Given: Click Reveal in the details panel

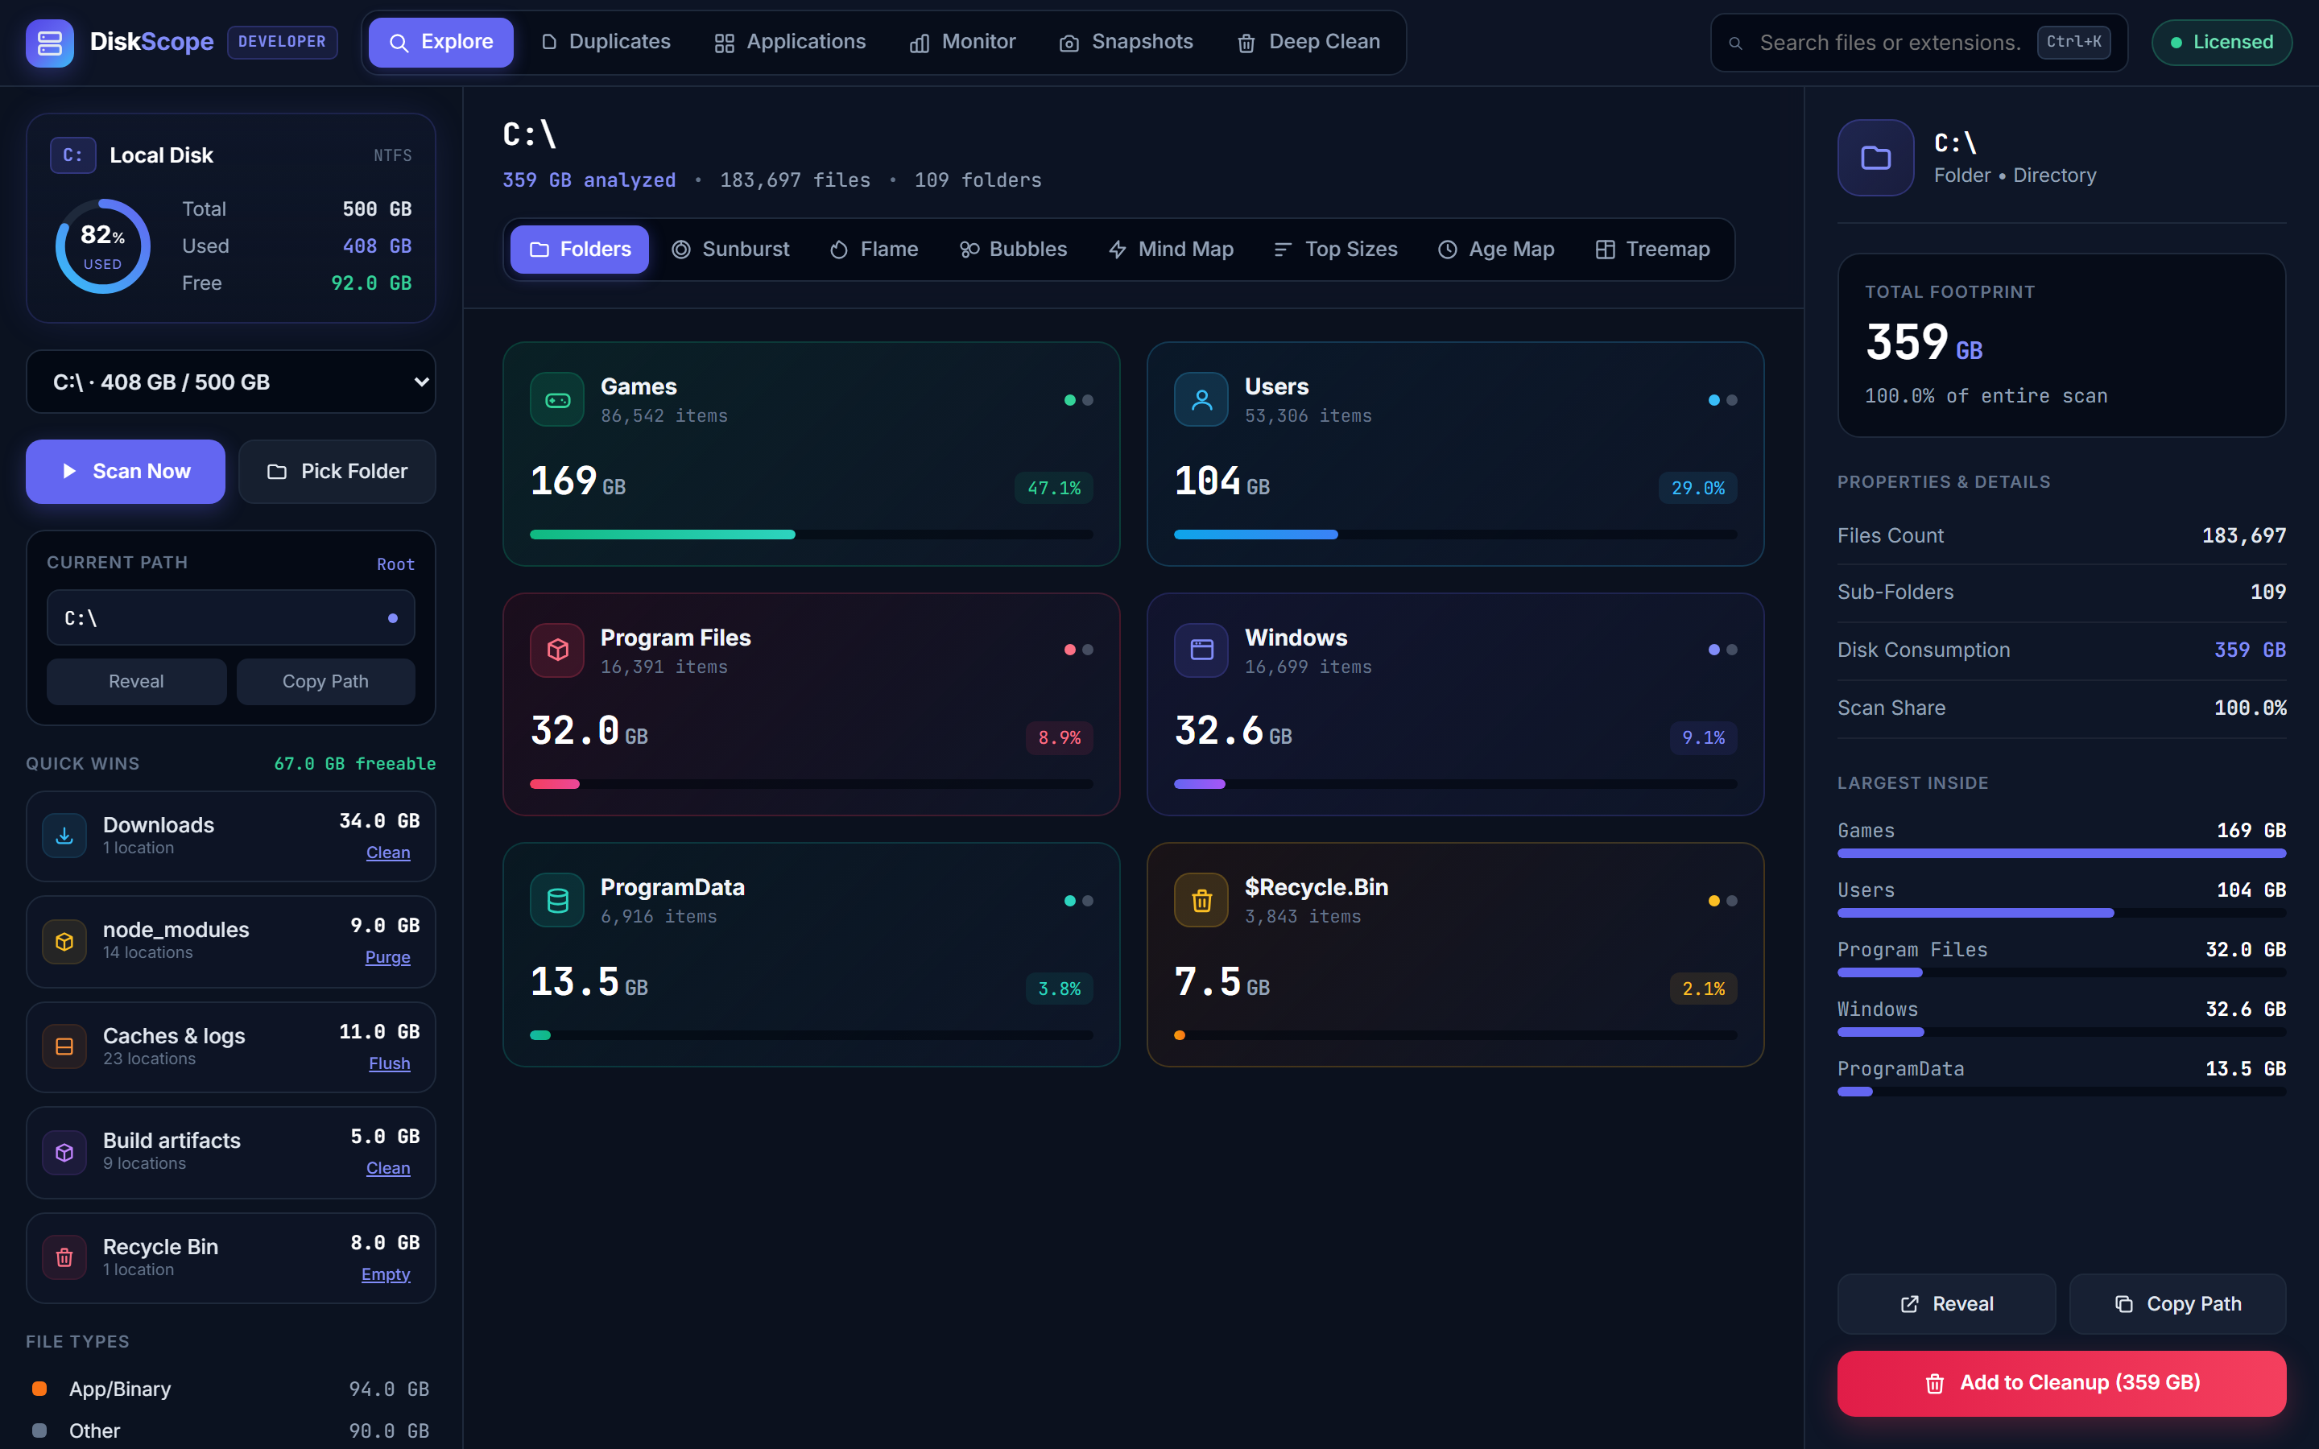Looking at the screenshot, I should [x=1946, y=1303].
